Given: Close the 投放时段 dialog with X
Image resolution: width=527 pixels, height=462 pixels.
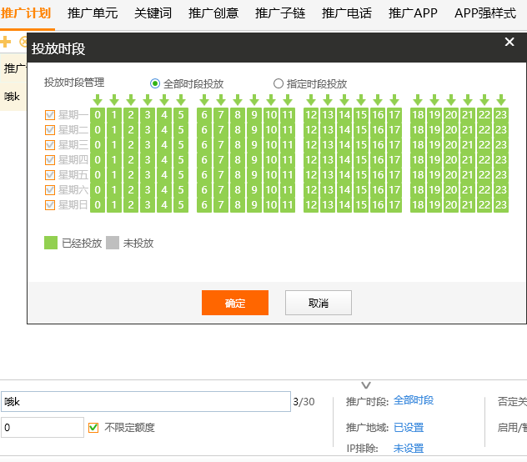Looking at the screenshot, I should click(509, 43).
